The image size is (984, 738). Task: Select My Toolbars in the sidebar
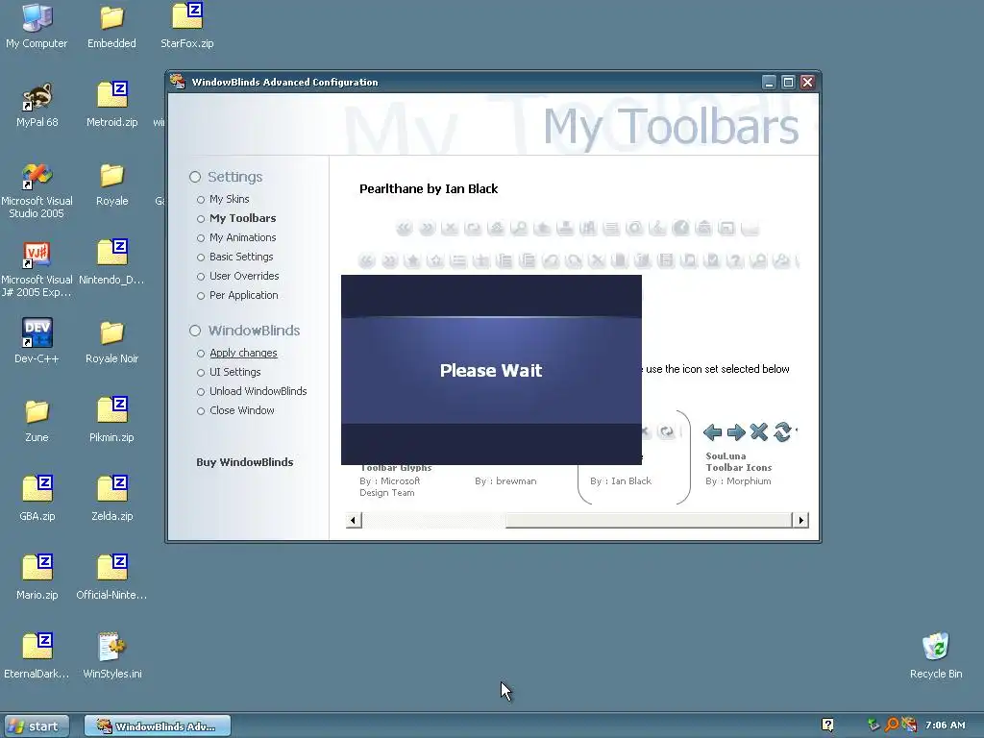[242, 218]
